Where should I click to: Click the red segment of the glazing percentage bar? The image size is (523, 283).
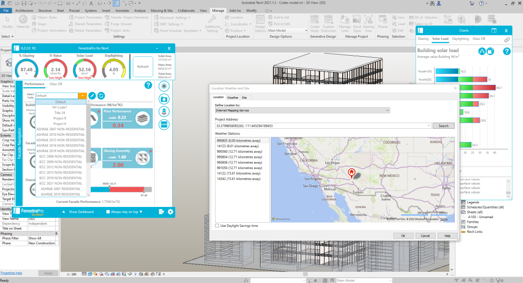(127, 189)
